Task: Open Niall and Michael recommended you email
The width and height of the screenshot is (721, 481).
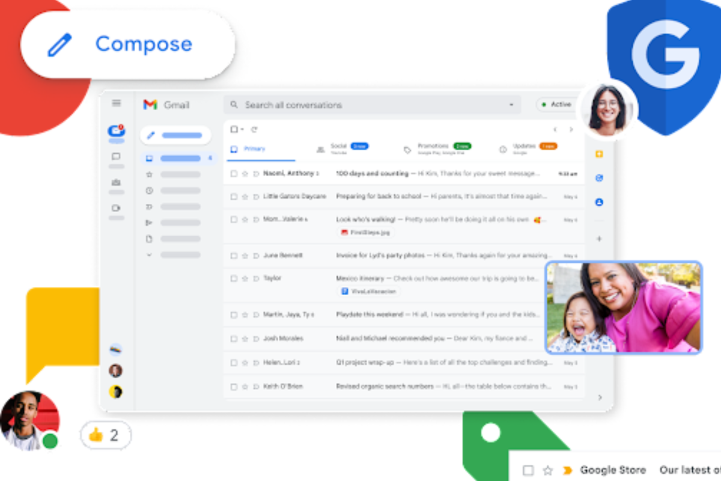Action: click(x=404, y=339)
